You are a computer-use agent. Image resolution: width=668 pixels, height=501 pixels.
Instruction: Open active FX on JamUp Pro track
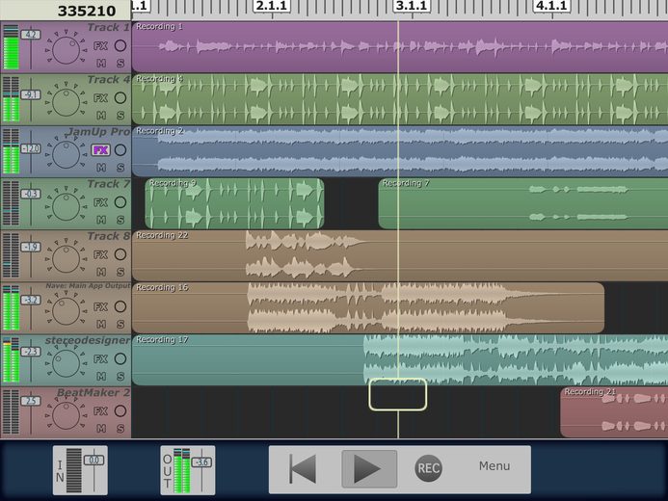tap(100, 150)
